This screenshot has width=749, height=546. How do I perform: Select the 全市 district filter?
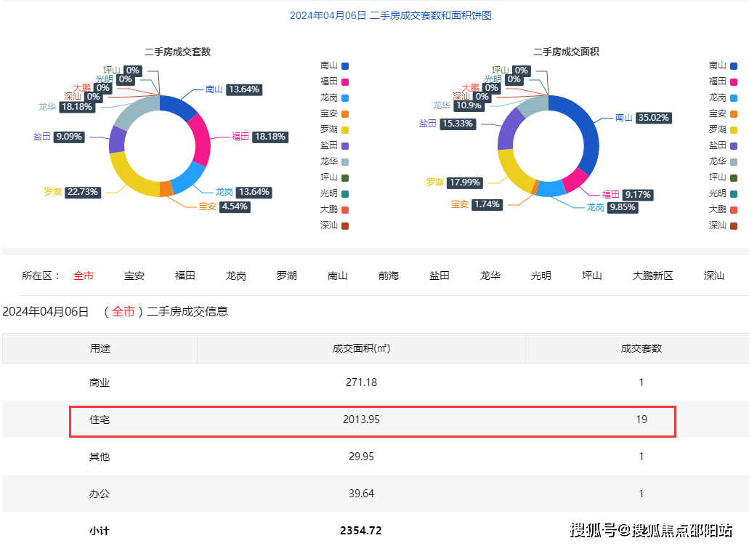pyautogui.click(x=83, y=276)
